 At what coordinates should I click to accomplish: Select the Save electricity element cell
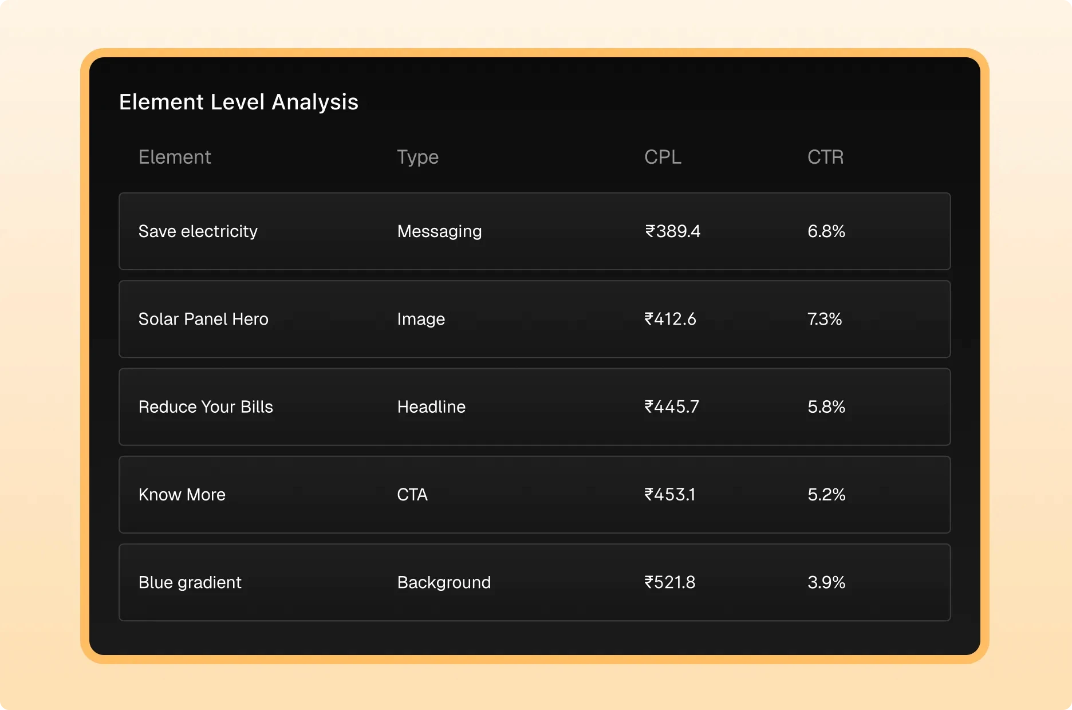[x=198, y=231]
